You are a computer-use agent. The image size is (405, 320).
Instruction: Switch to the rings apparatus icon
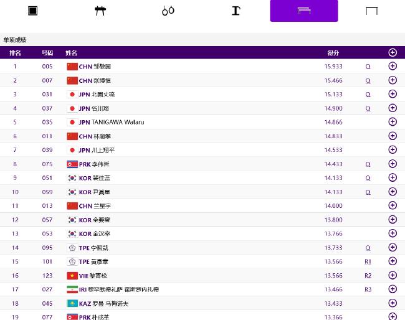click(x=168, y=11)
